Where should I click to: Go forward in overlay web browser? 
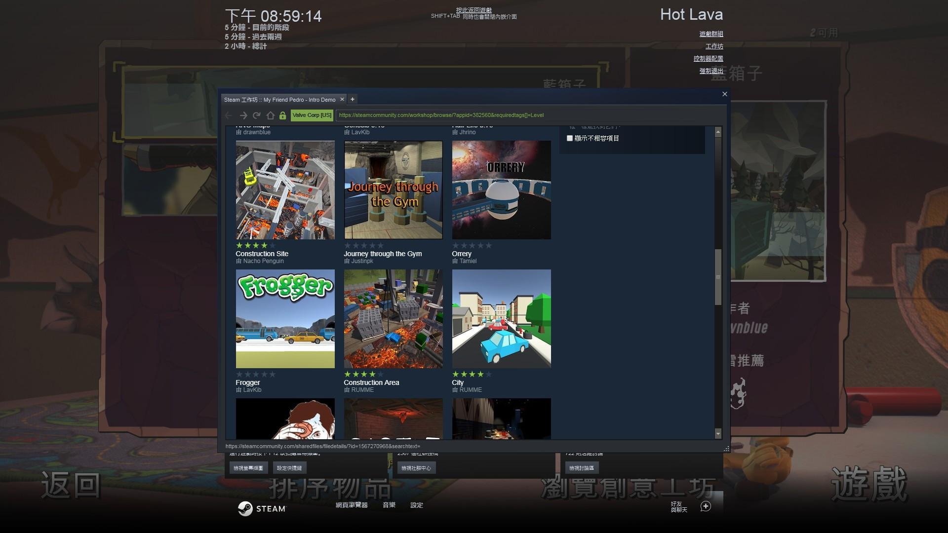[243, 115]
